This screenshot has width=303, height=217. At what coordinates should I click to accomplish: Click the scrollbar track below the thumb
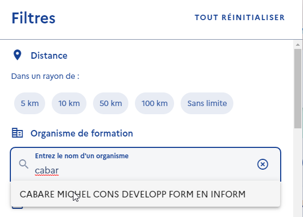(298, 172)
